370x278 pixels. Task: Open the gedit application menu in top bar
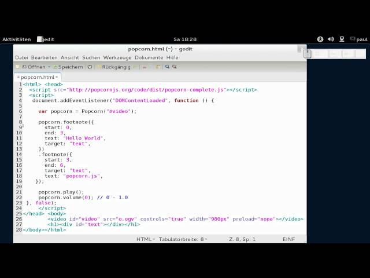pyautogui.click(x=46, y=39)
